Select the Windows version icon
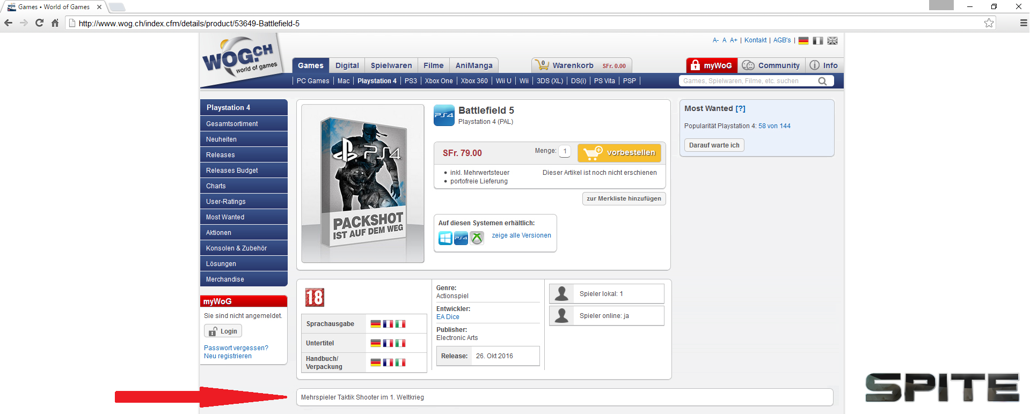 point(445,238)
